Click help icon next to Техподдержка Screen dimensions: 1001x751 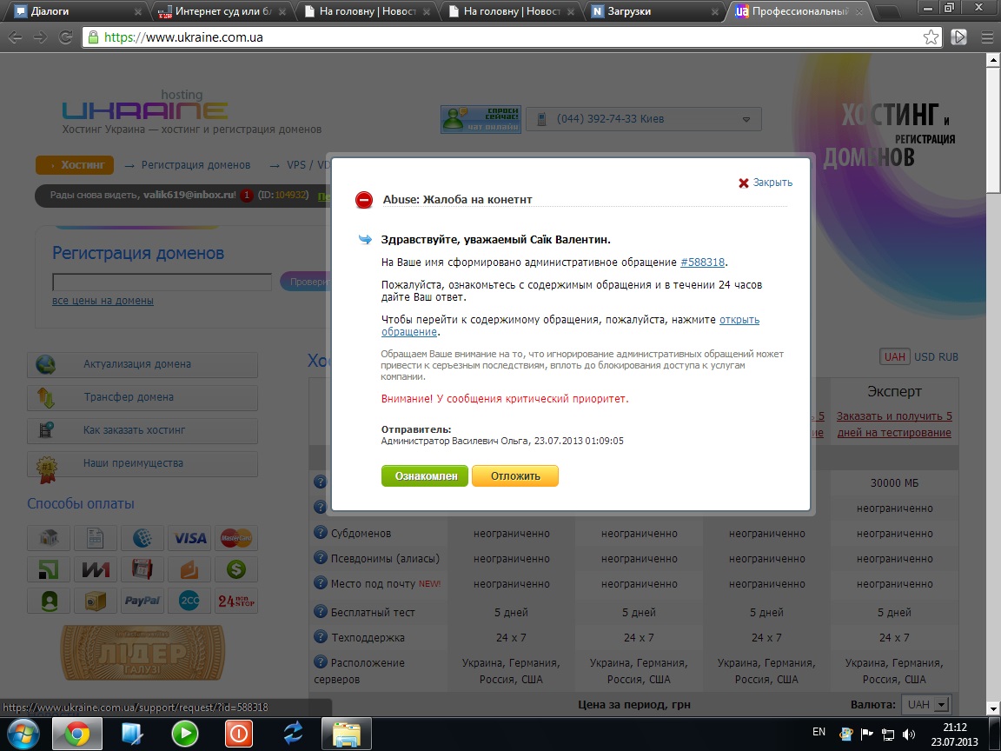click(321, 636)
